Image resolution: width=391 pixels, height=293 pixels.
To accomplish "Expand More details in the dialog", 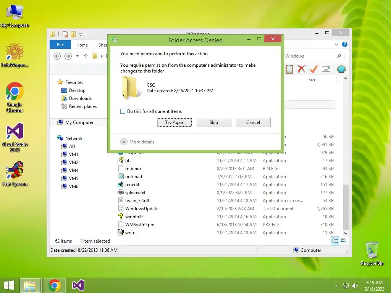I will click(137, 142).
